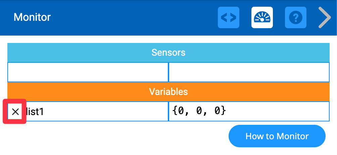Remove list1 using the X icon
This screenshot has height=155, width=337.
pos(15,112)
